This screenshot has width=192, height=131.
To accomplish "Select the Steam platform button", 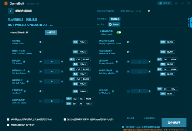I will click(114, 24).
